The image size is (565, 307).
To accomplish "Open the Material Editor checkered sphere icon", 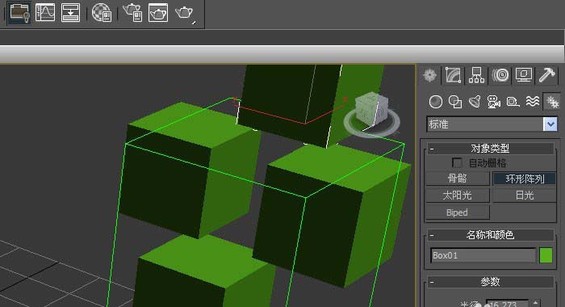I will [x=102, y=13].
